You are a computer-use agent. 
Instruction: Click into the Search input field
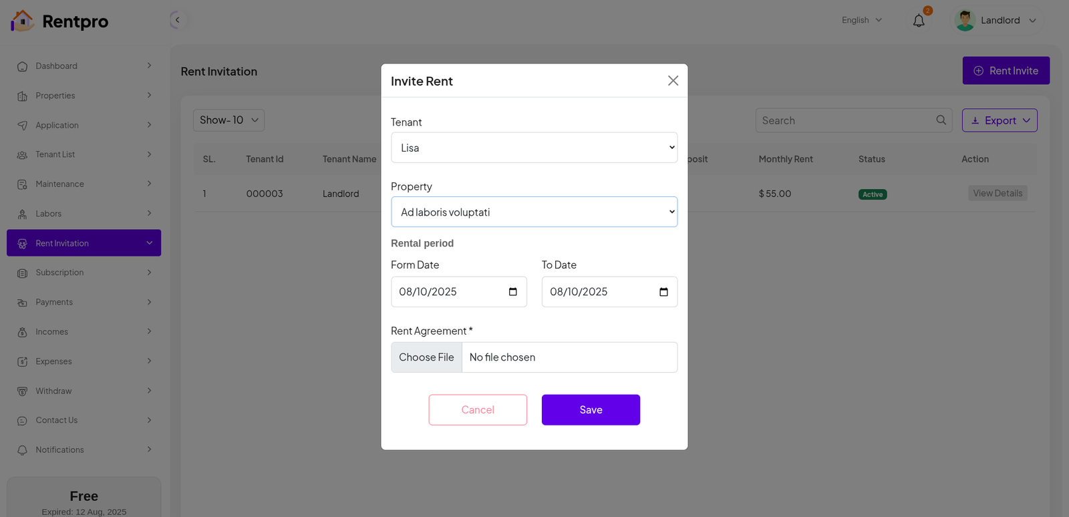[x=845, y=120]
